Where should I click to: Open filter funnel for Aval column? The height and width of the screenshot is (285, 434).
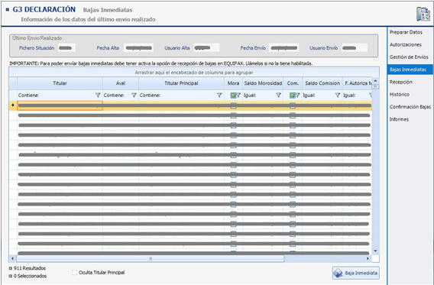coord(134,96)
